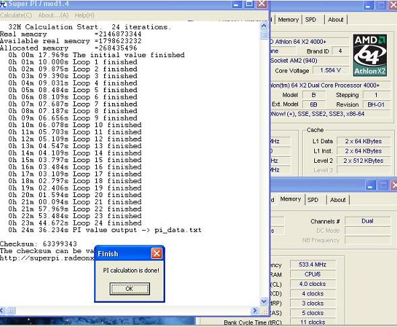Minimize the Super PI window
This screenshot has height=327, width=397.
[x=236, y=4]
